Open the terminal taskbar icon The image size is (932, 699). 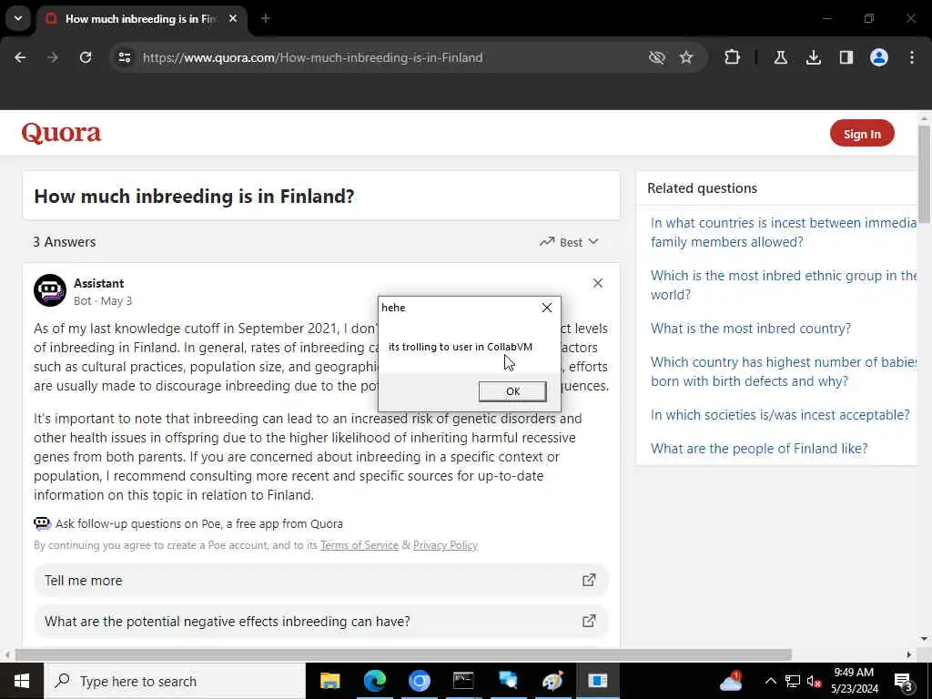pos(463,681)
